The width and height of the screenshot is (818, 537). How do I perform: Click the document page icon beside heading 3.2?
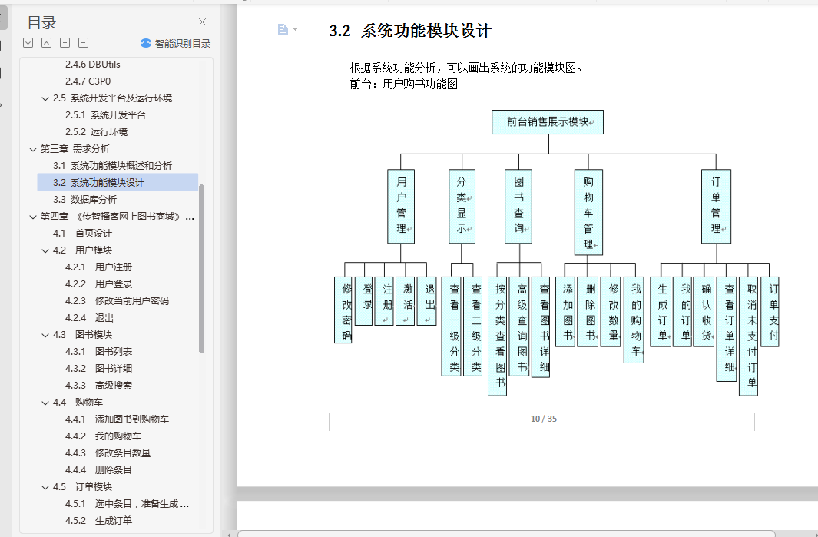283,30
